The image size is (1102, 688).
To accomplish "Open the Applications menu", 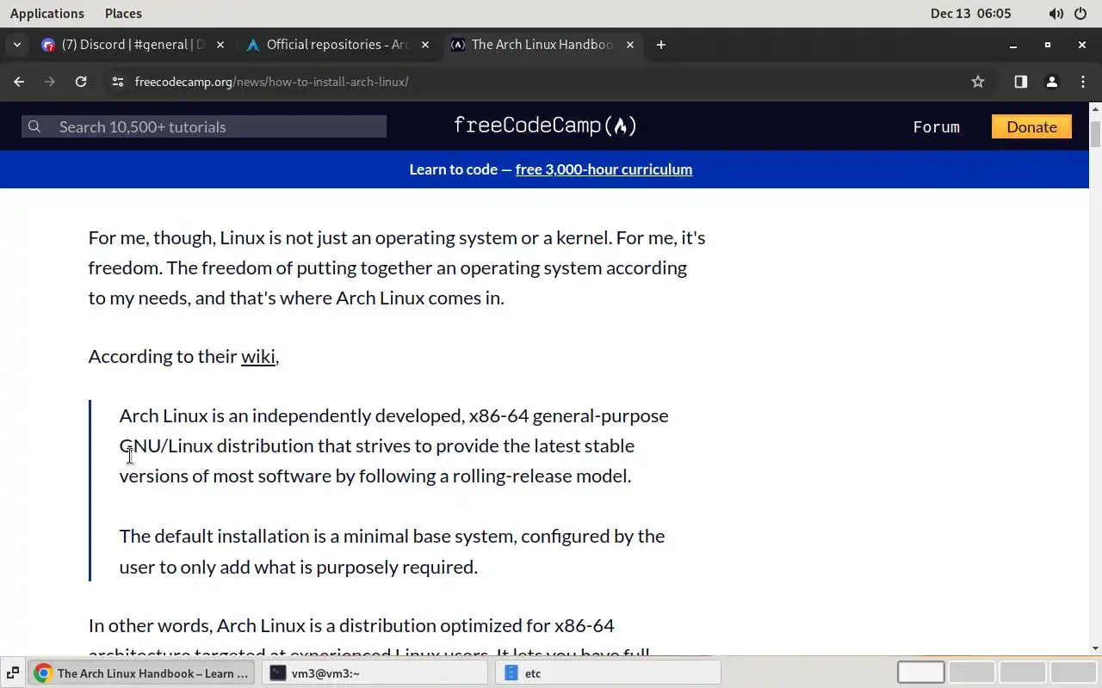I will tap(47, 13).
